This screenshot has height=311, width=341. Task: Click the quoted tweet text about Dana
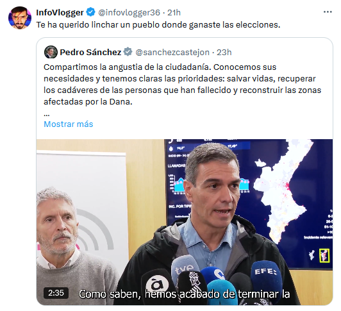click(x=182, y=84)
